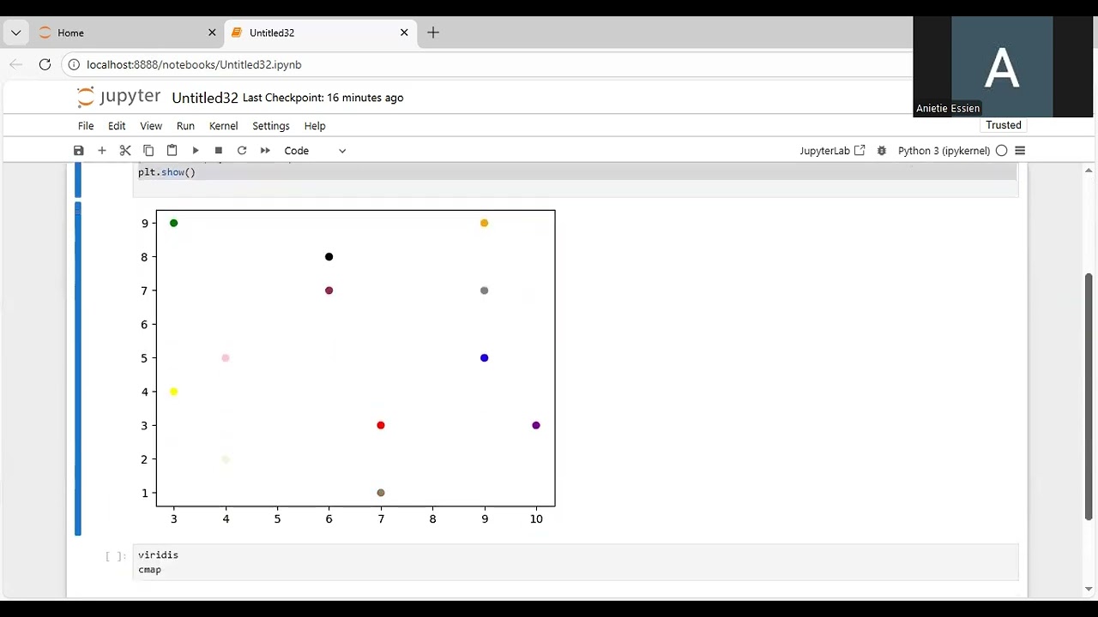Image resolution: width=1098 pixels, height=617 pixels.
Task: Select Python 3 (ipykernel) kernel button
Action: (x=944, y=151)
